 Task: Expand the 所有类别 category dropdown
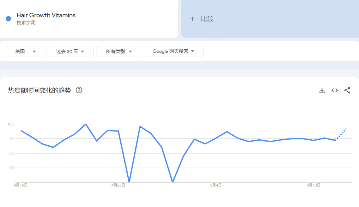pos(119,51)
